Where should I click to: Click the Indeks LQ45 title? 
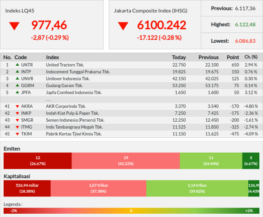click(20, 11)
